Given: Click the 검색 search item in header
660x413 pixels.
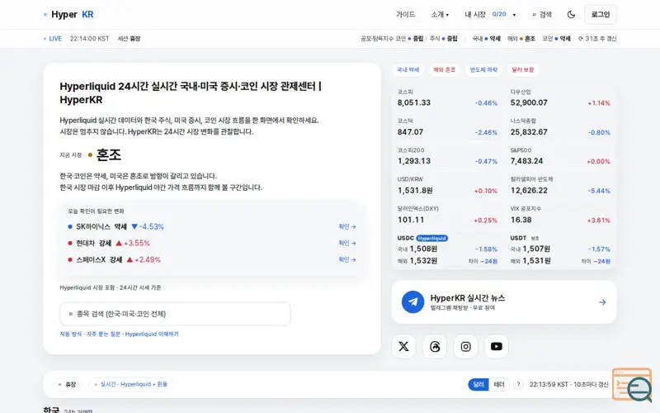Looking at the screenshot, I should pos(542,14).
